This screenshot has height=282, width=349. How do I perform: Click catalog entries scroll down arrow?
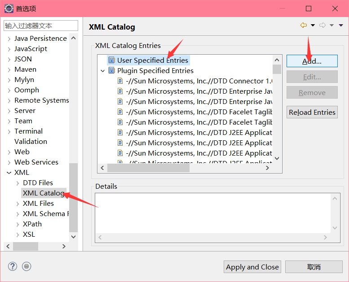click(277, 158)
